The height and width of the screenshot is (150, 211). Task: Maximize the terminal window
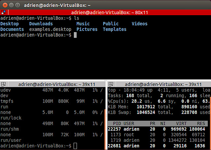(17, 5)
